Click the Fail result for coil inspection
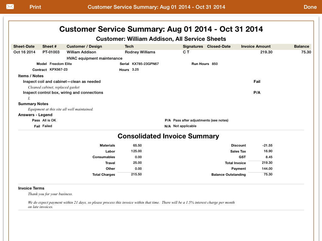 [x=257, y=82]
